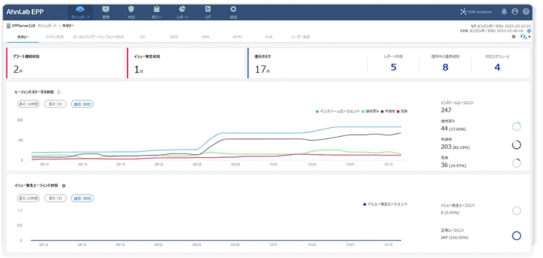Switch to the ESA tab
The height and width of the screenshot is (258, 543).
(269, 36)
